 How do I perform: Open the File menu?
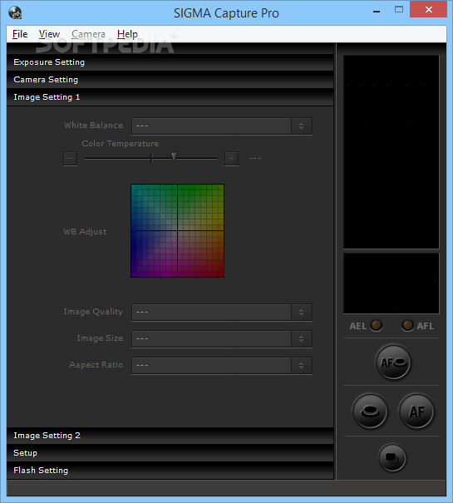click(x=20, y=34)
